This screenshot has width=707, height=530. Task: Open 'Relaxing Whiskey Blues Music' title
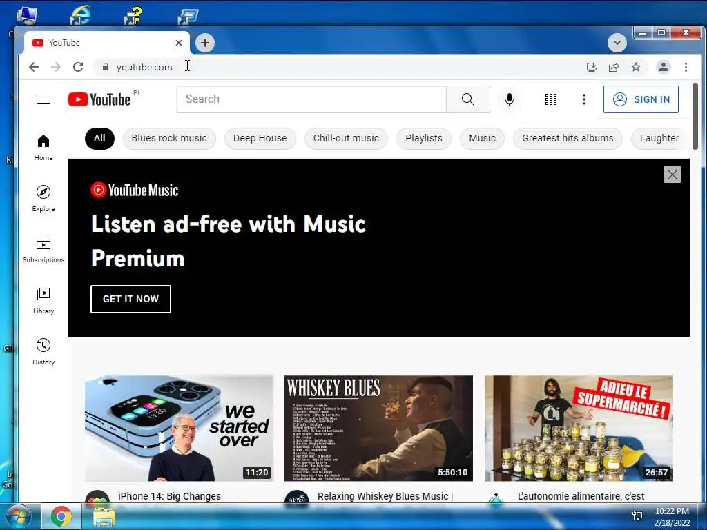385,496
